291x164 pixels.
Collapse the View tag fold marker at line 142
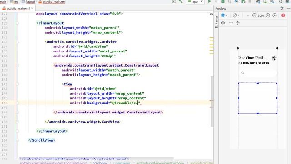coord(17,84)
